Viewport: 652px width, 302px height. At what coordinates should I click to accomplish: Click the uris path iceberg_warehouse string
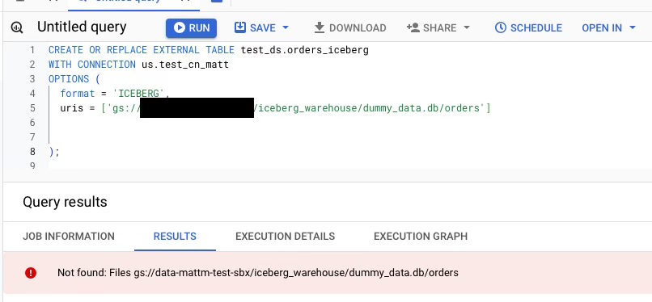tap(372, 108)
